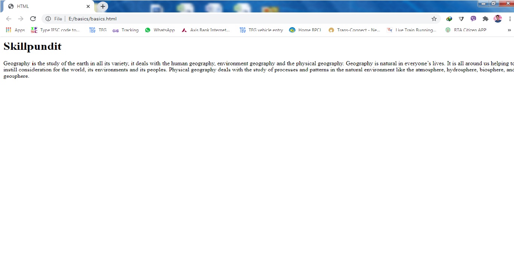514x255 pixels.
Task: Click the address bar showing E:/basics/basics.html
Action: (241, 19)
